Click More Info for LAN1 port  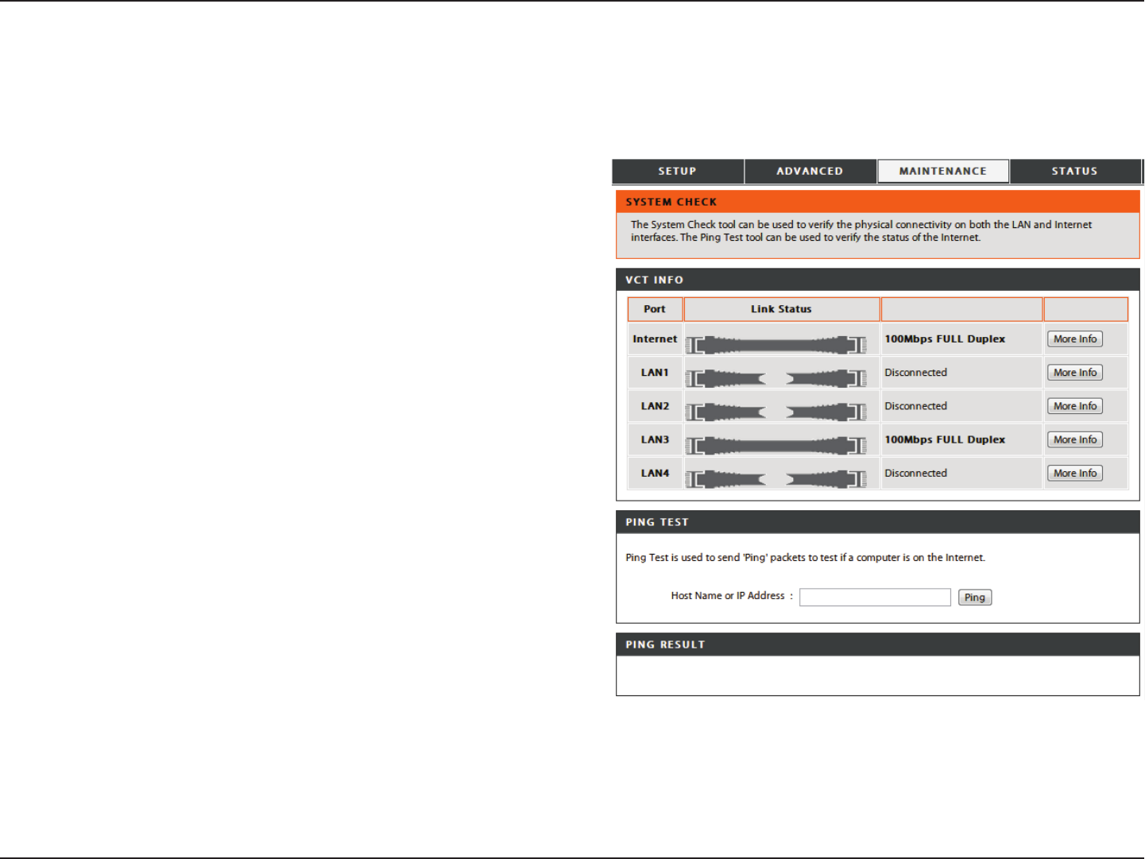[x=1075, y=372]
